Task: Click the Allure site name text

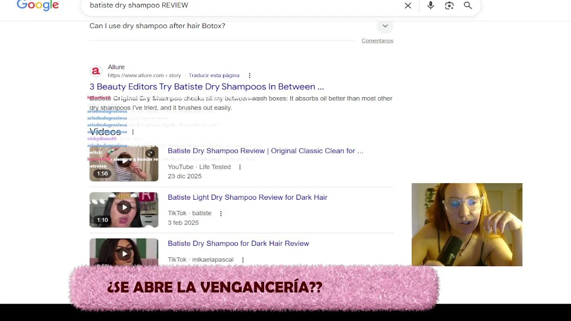Action: tap(116, 67)
